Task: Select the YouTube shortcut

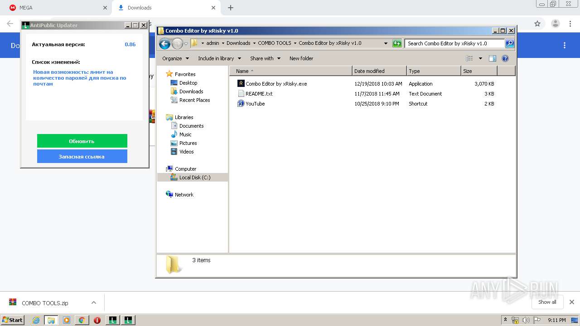Action: point(251,104)
